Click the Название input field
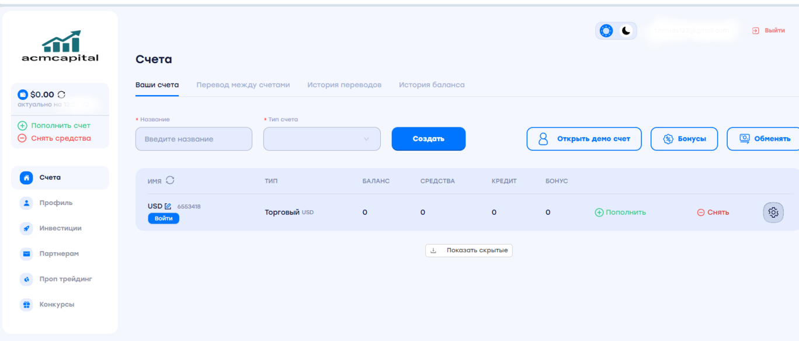 (194, 139)
